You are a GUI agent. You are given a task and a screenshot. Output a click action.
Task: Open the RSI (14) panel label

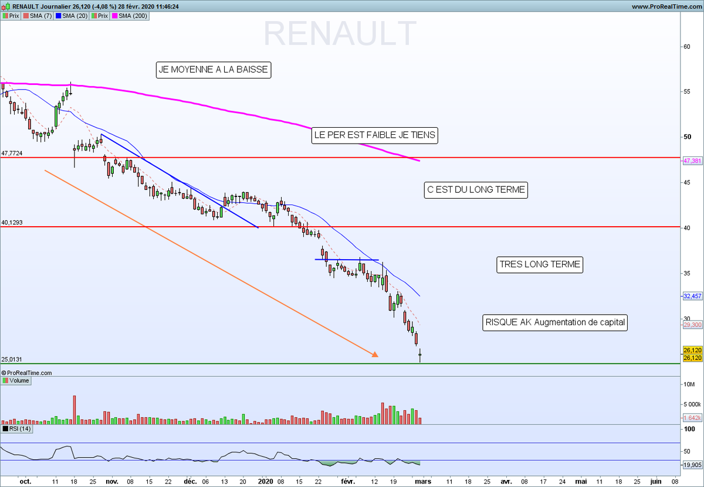coord(17,429)
